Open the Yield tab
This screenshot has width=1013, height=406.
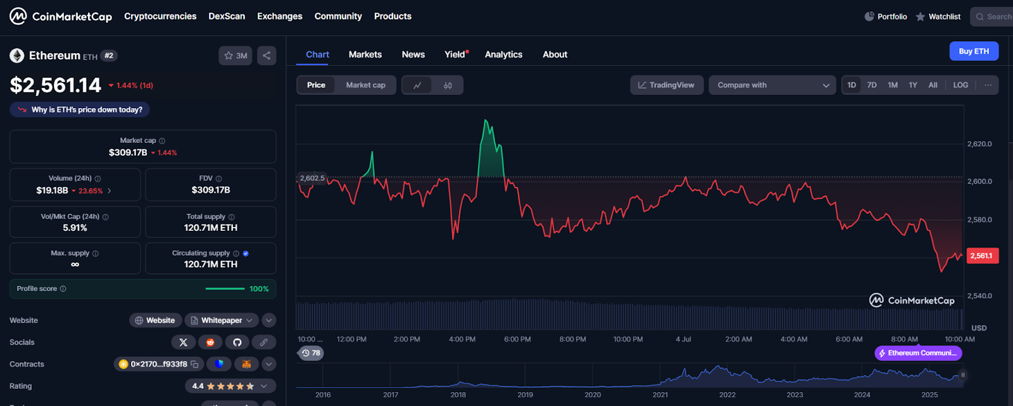pos(456,54)
